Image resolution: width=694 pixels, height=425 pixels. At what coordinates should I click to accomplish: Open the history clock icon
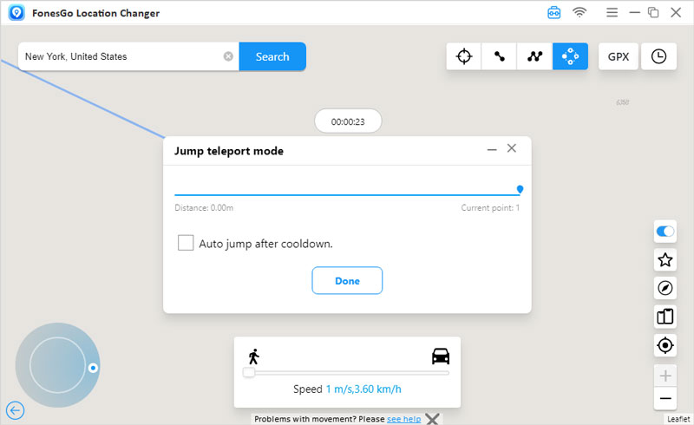coord(658,56)
